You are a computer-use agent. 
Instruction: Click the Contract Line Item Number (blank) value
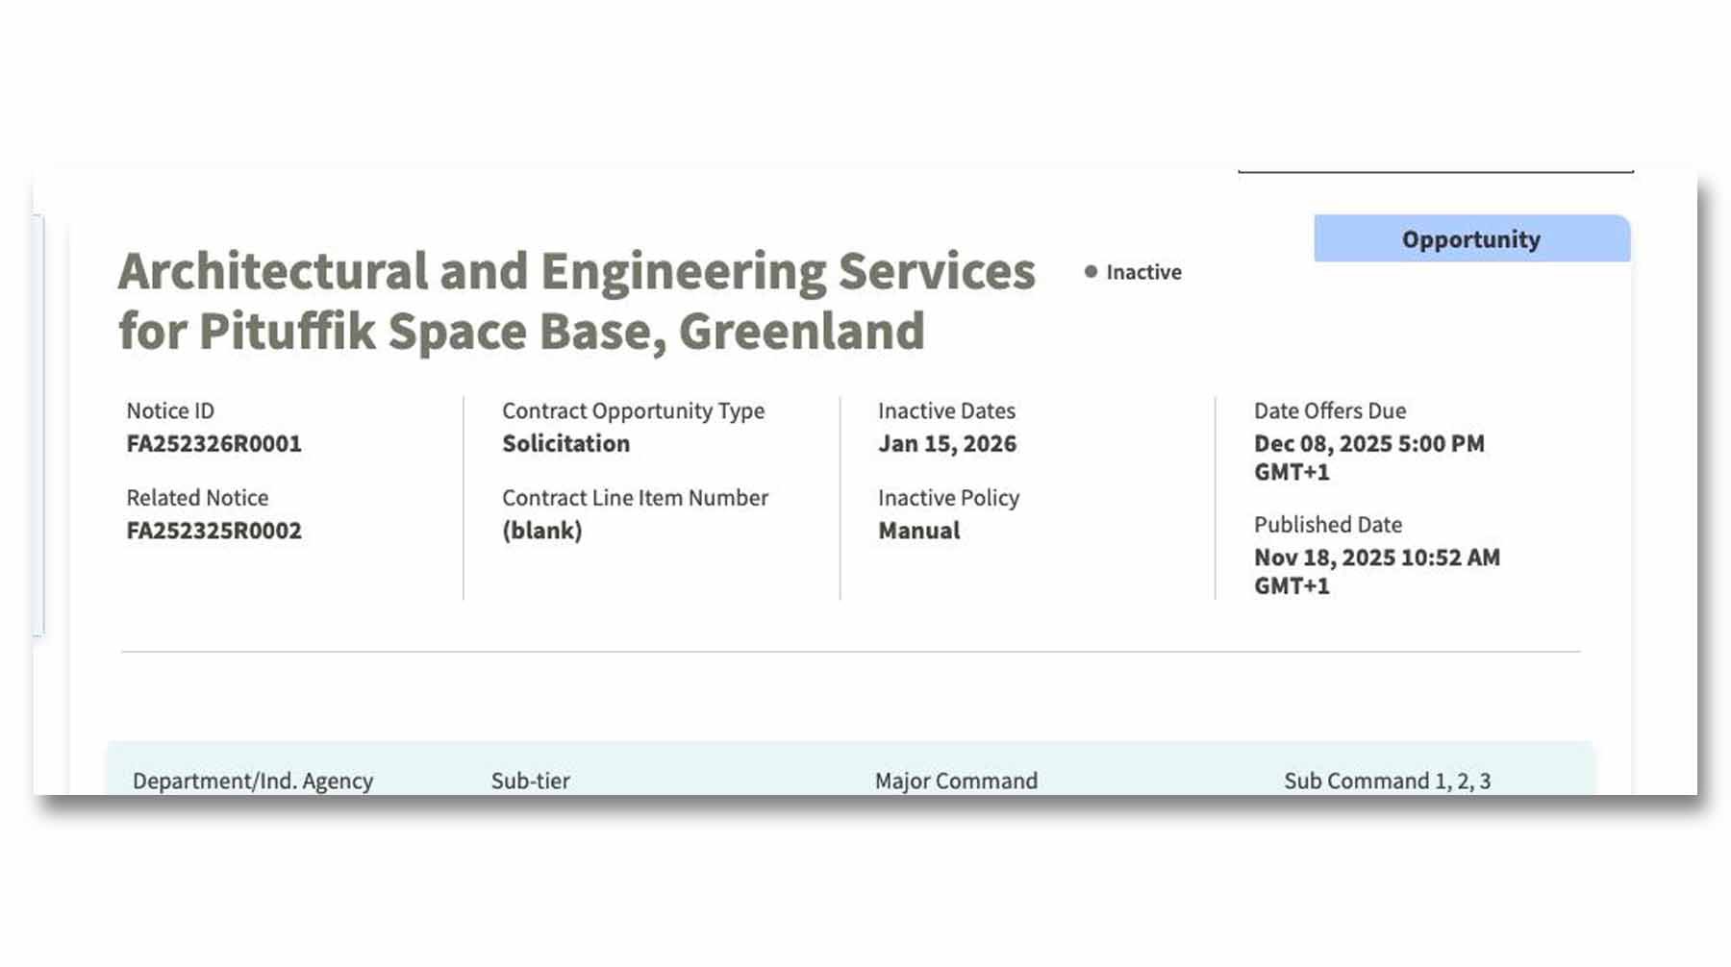[541, 531]
